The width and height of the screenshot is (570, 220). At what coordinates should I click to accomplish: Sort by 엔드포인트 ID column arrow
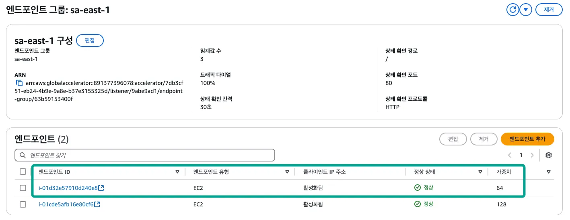click(x=177, y=172)
